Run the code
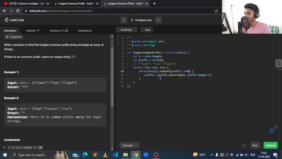Image resolution: width=282 pixels, height=159 pixels. coord(255,145)
